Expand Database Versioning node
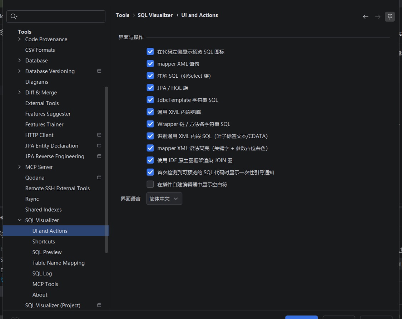This screenshot has height=319, width=402. click(x=20, y=71)
